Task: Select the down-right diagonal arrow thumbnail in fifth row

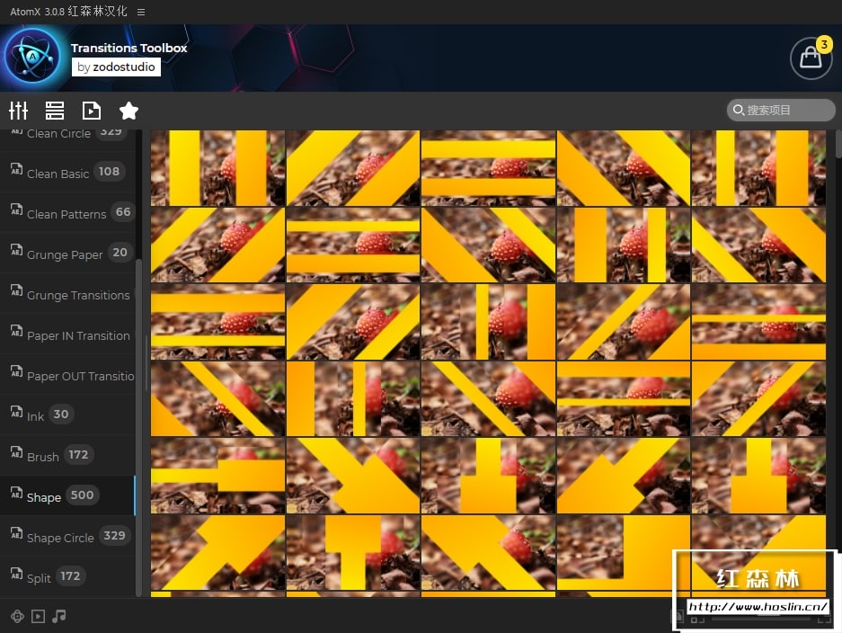Action: coord(353,476)
